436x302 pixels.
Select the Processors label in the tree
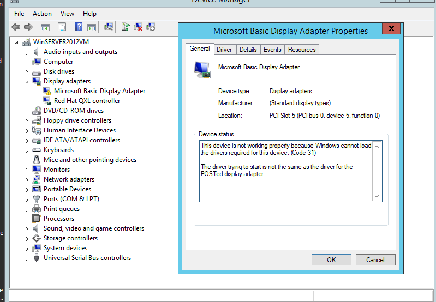(x=59, y=219)
